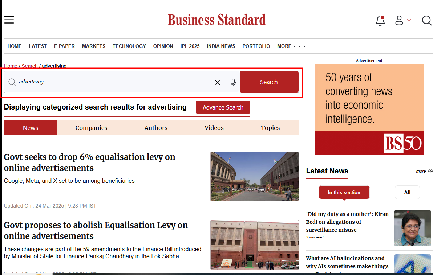Screen dimensions: 433x275
Task: Open MARKETS in the navigation bar
Action: tap(94, 46)
